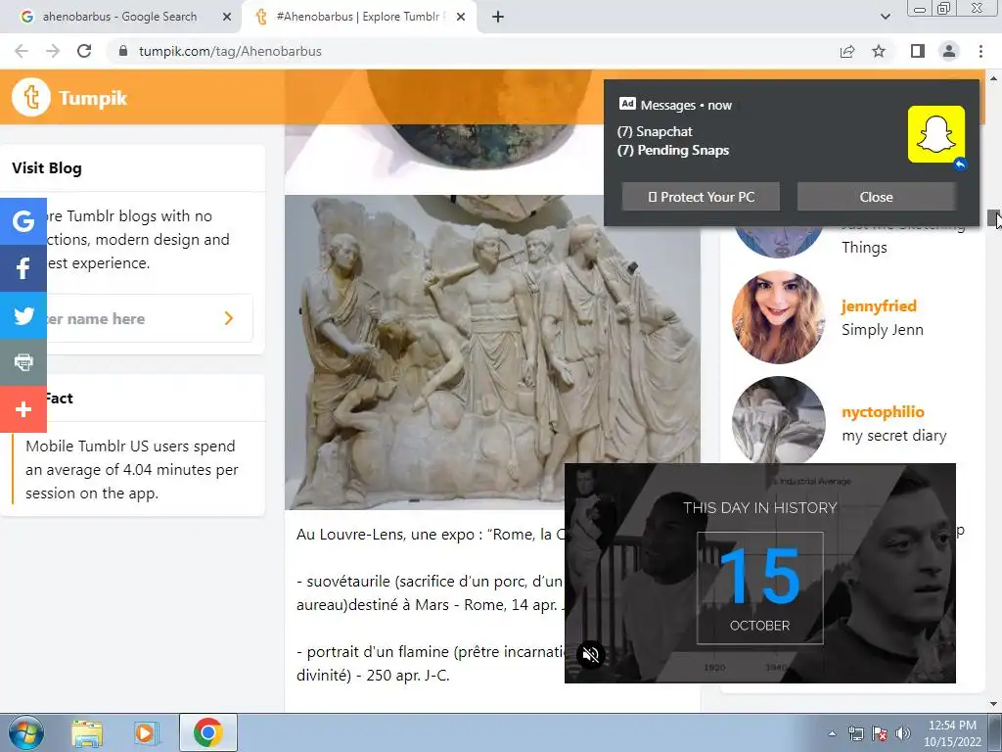
Task: Open more sharing options plus icon
Action: pos(23,409)
